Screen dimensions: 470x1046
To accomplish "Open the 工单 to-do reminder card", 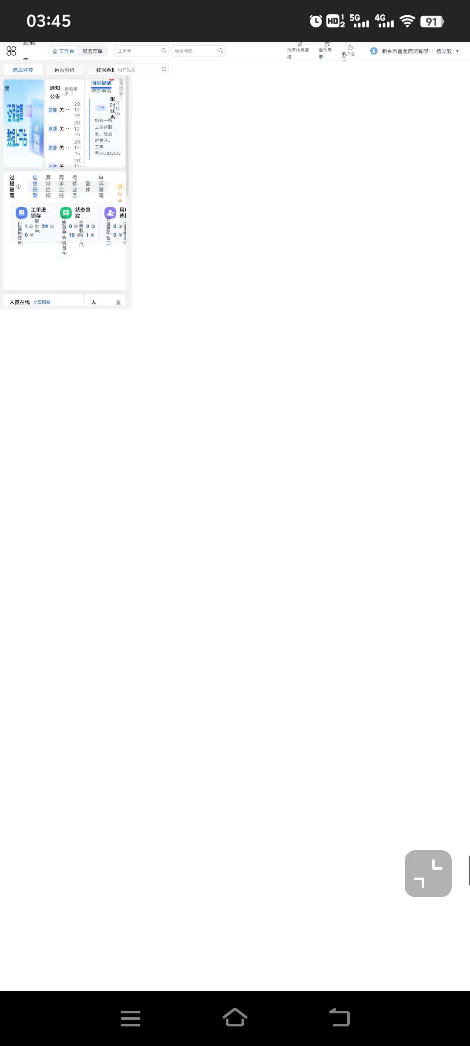I will 105,128.
